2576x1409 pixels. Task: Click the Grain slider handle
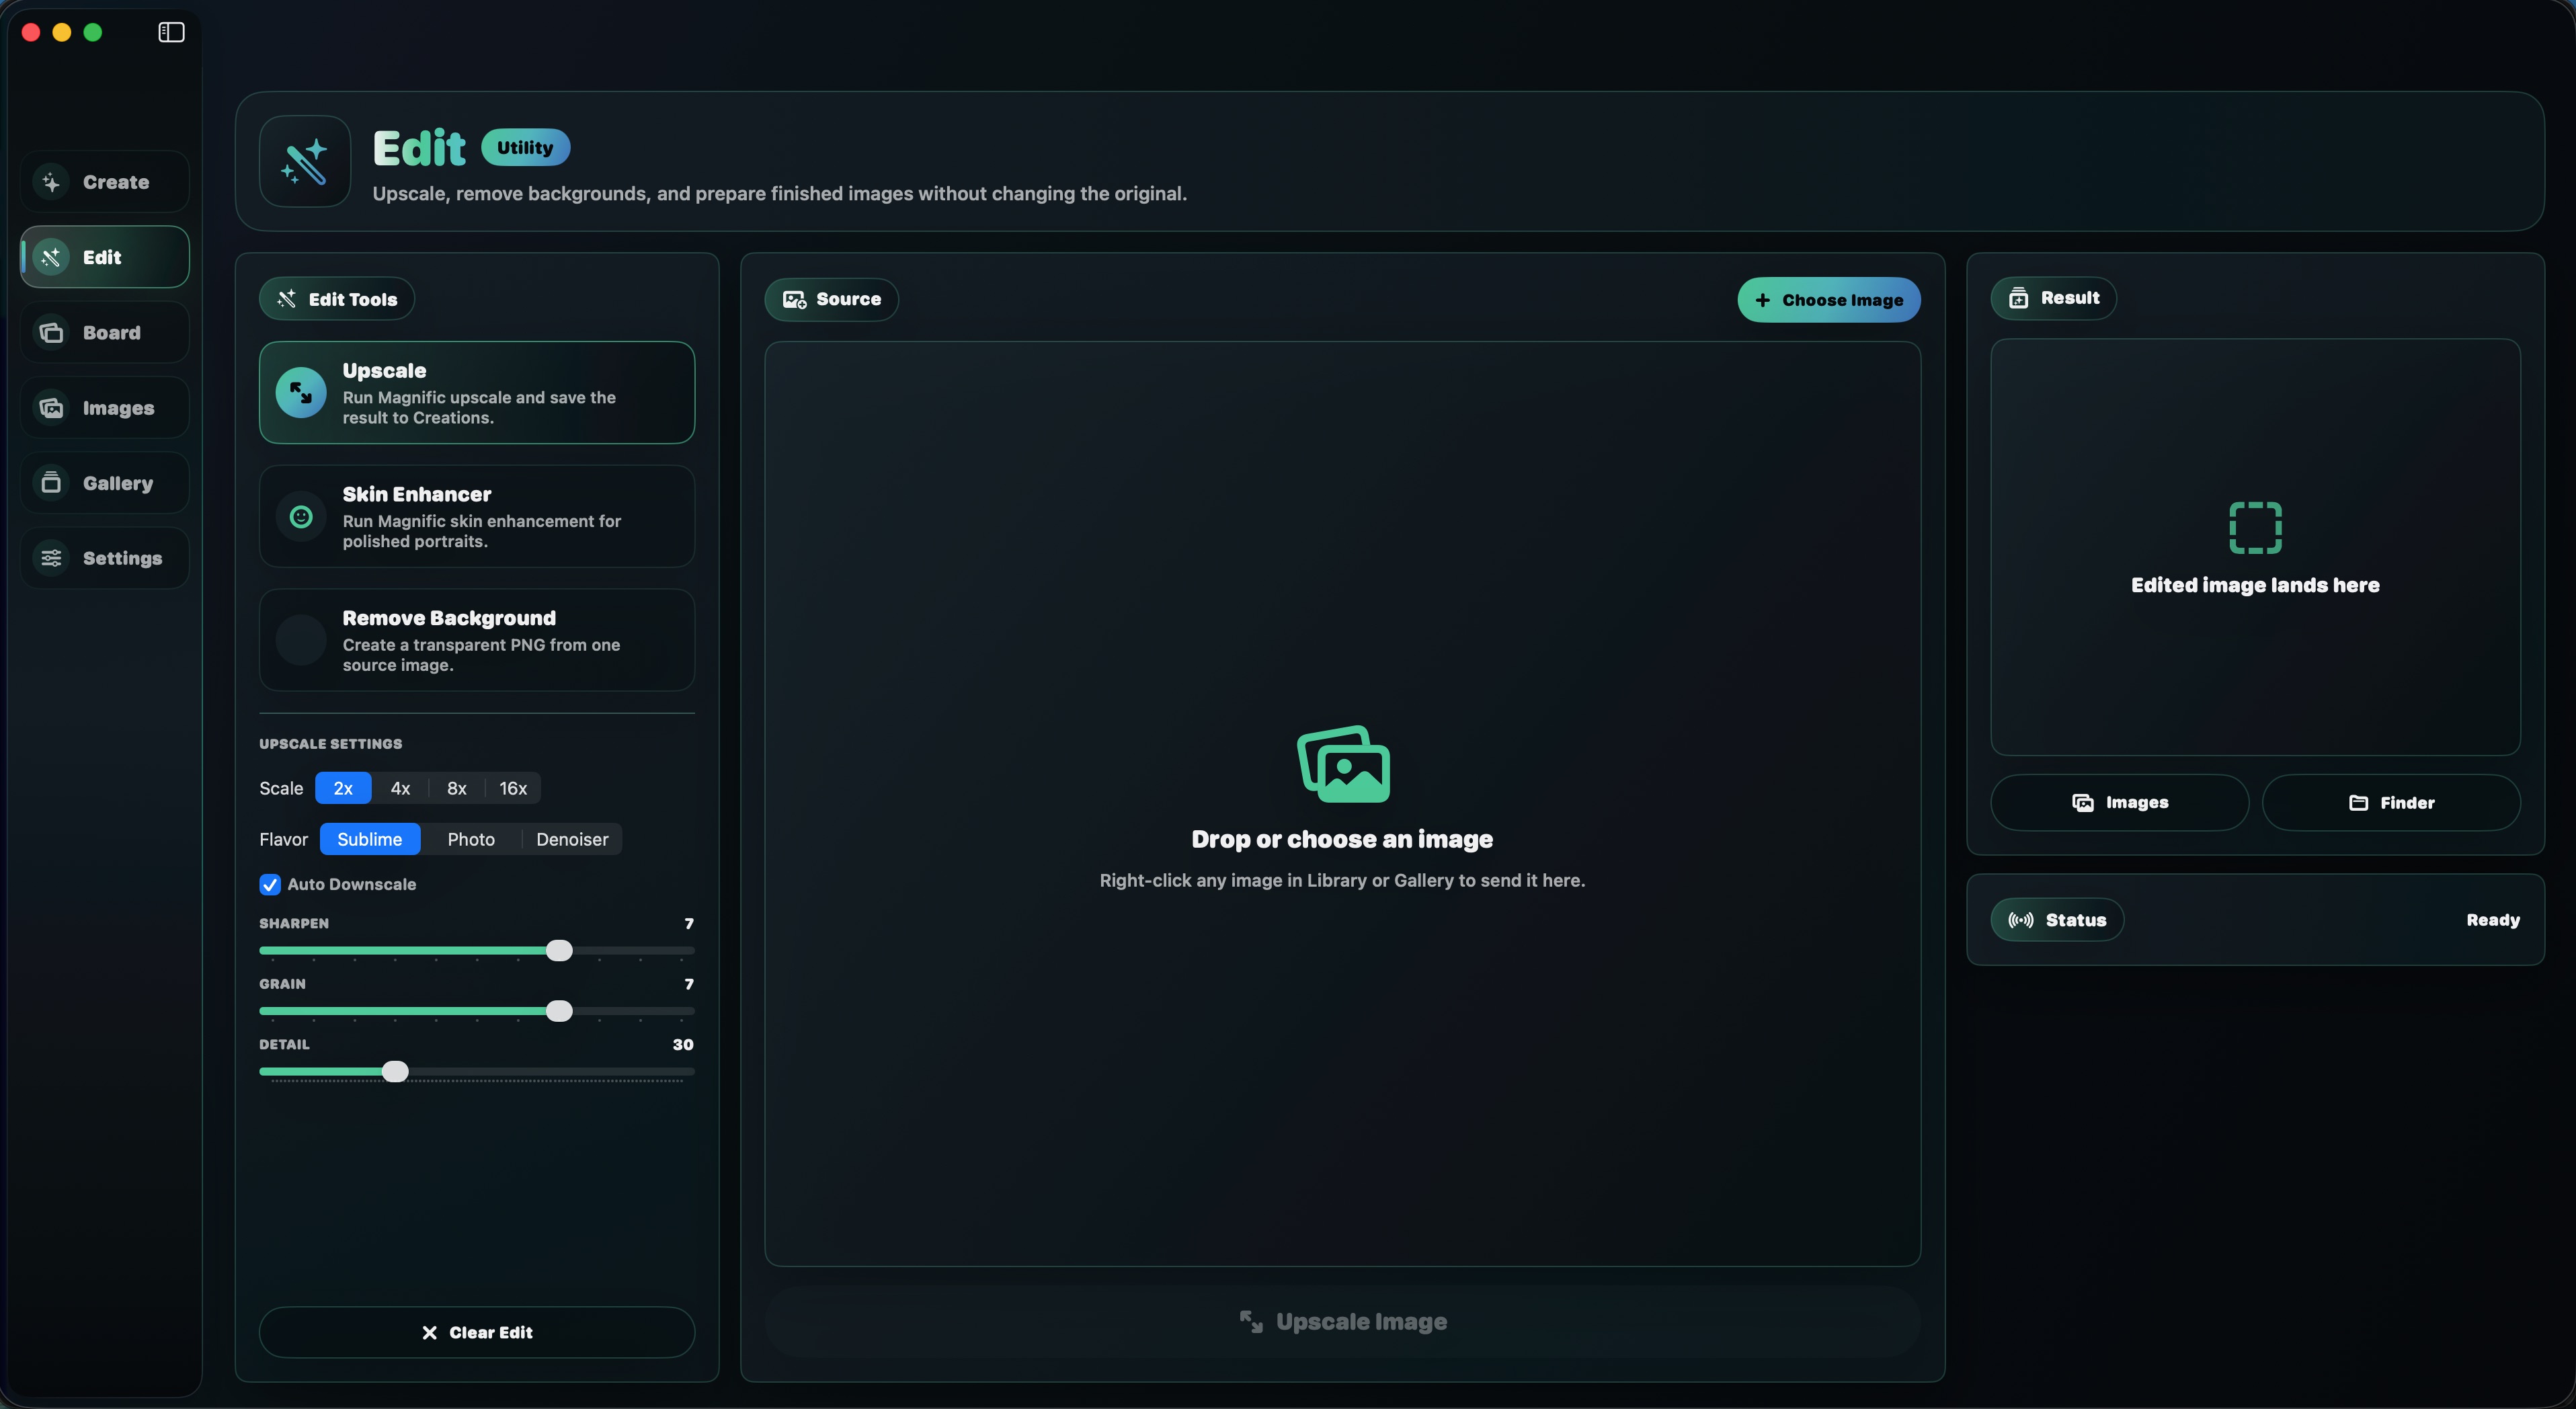point(560,1011)
